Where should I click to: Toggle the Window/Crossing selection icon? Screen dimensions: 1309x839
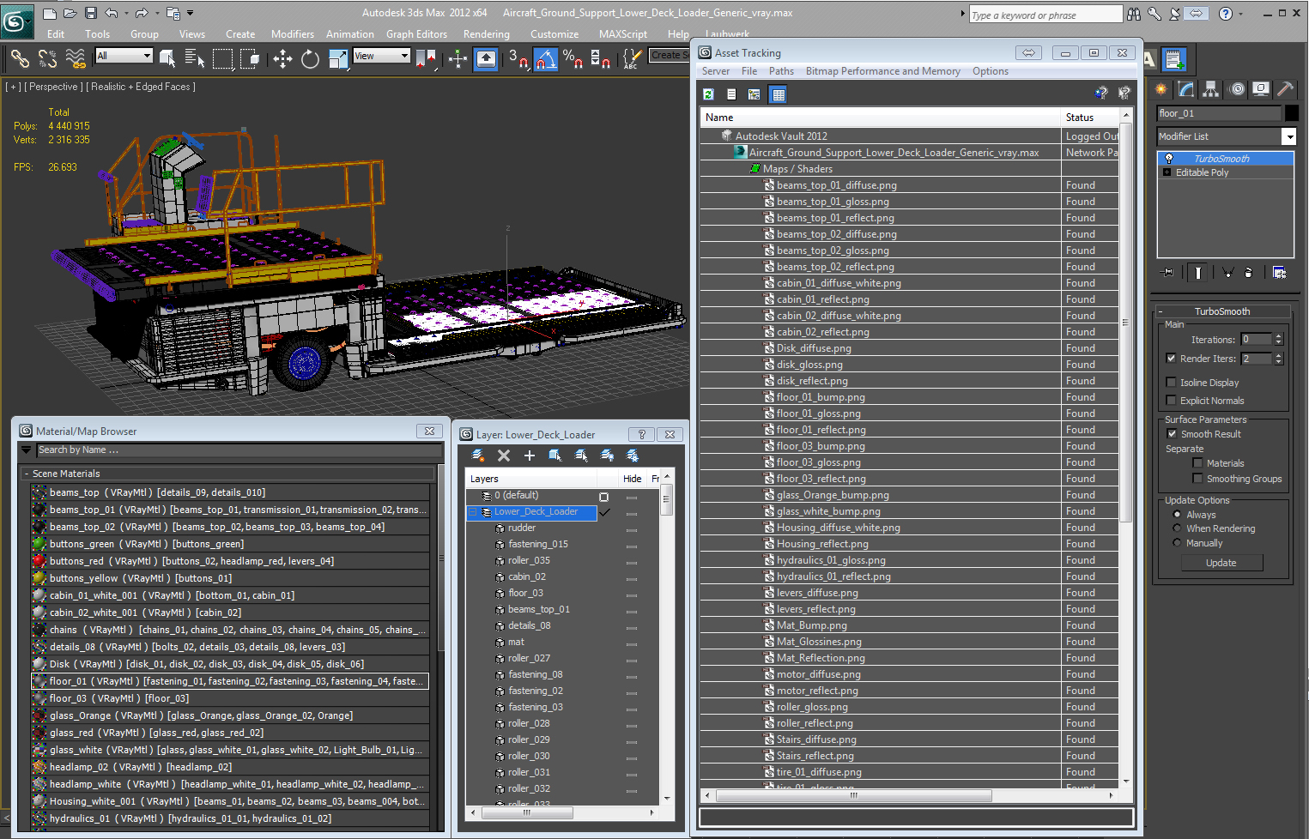(x=251, y=58)
